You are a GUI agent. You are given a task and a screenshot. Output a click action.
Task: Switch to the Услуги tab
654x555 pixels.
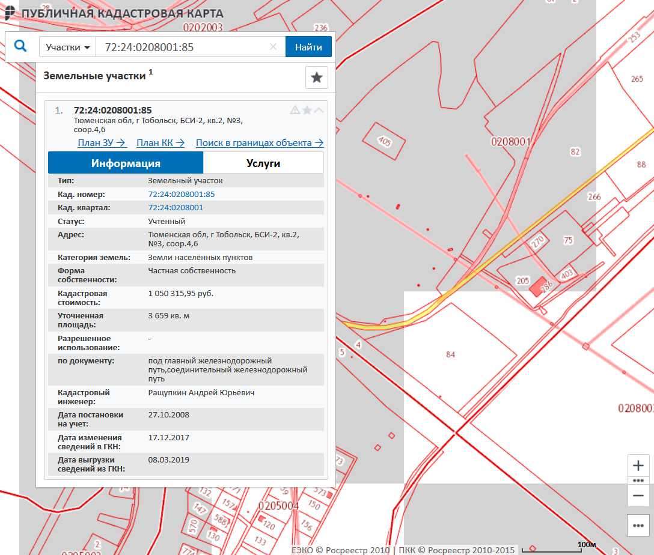pyautogui.click(x=263, y=163)
